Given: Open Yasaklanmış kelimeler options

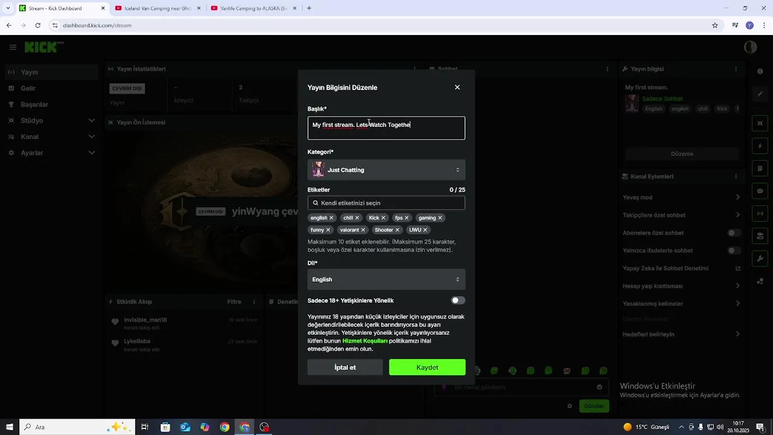Looking at the screenshot, I should 738,303.
